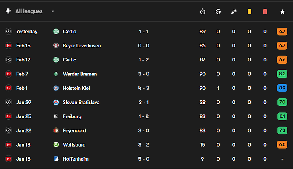Viewport: 293px width, 169px height.
Task: Open yesterday's Celtic 1 - 1 match
Action: pos(146,31)
